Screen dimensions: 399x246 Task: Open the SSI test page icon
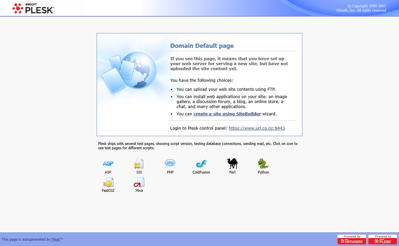139,164
